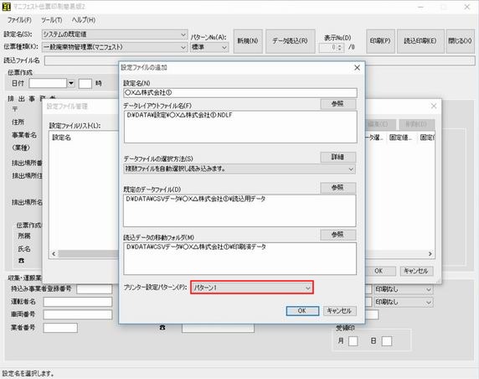Screen dimensions: 479x379
Task: Open プリンター設定パターン dropdown showing パターン1
Action: point(252,288)
